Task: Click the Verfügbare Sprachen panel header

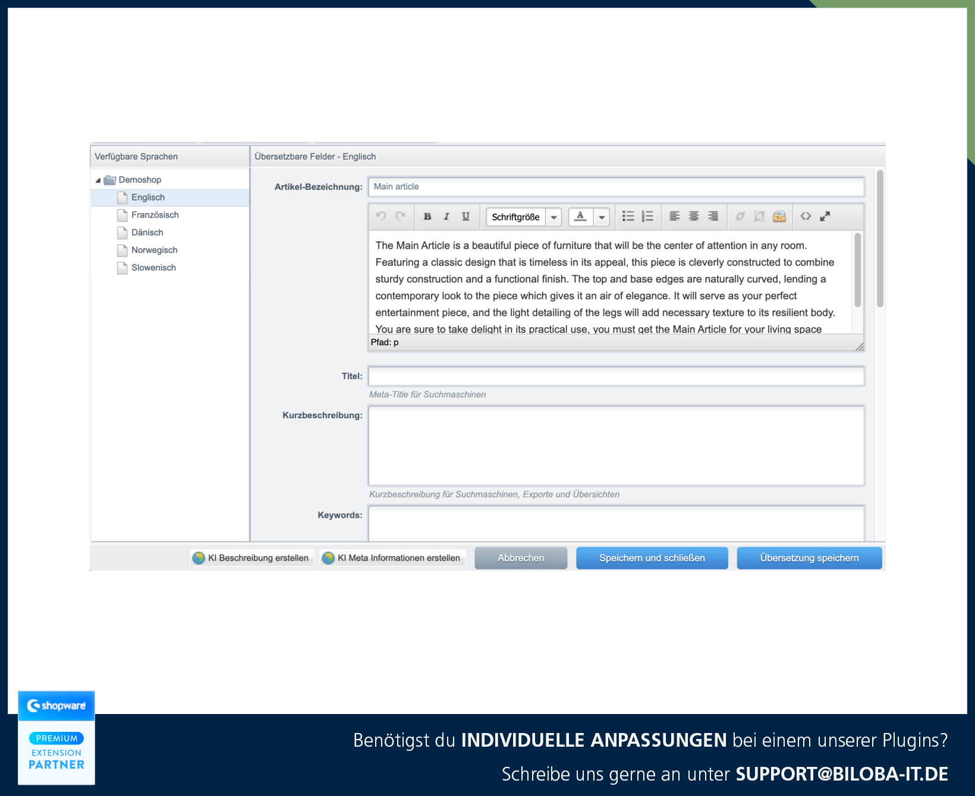Action: 170,156
